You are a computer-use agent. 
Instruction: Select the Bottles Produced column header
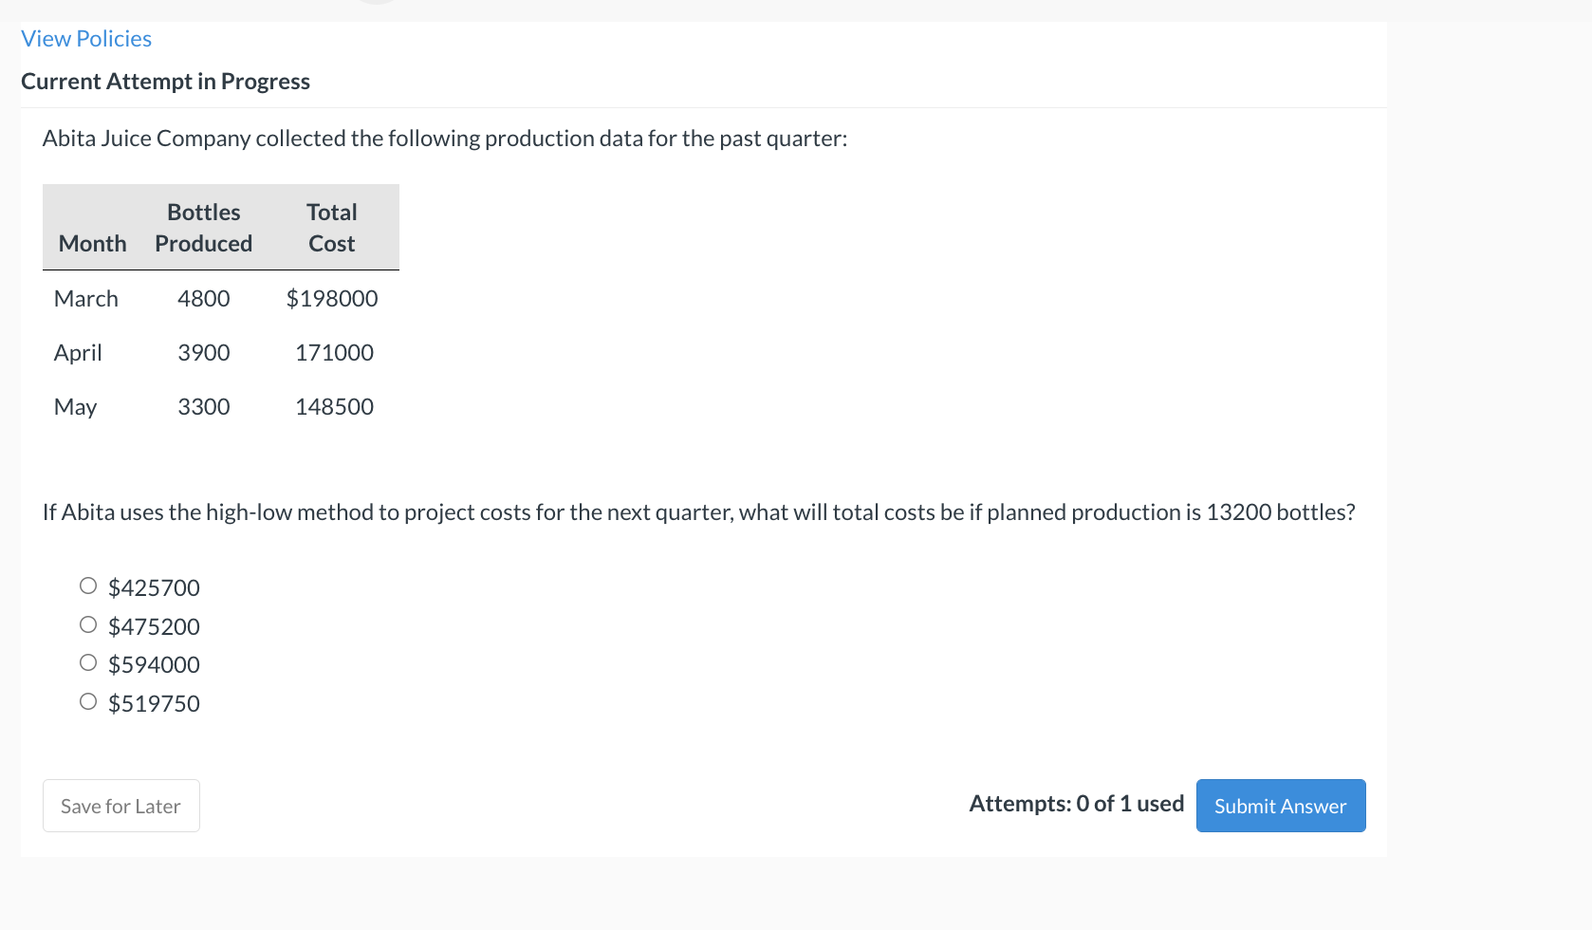(x=203, y=227)
